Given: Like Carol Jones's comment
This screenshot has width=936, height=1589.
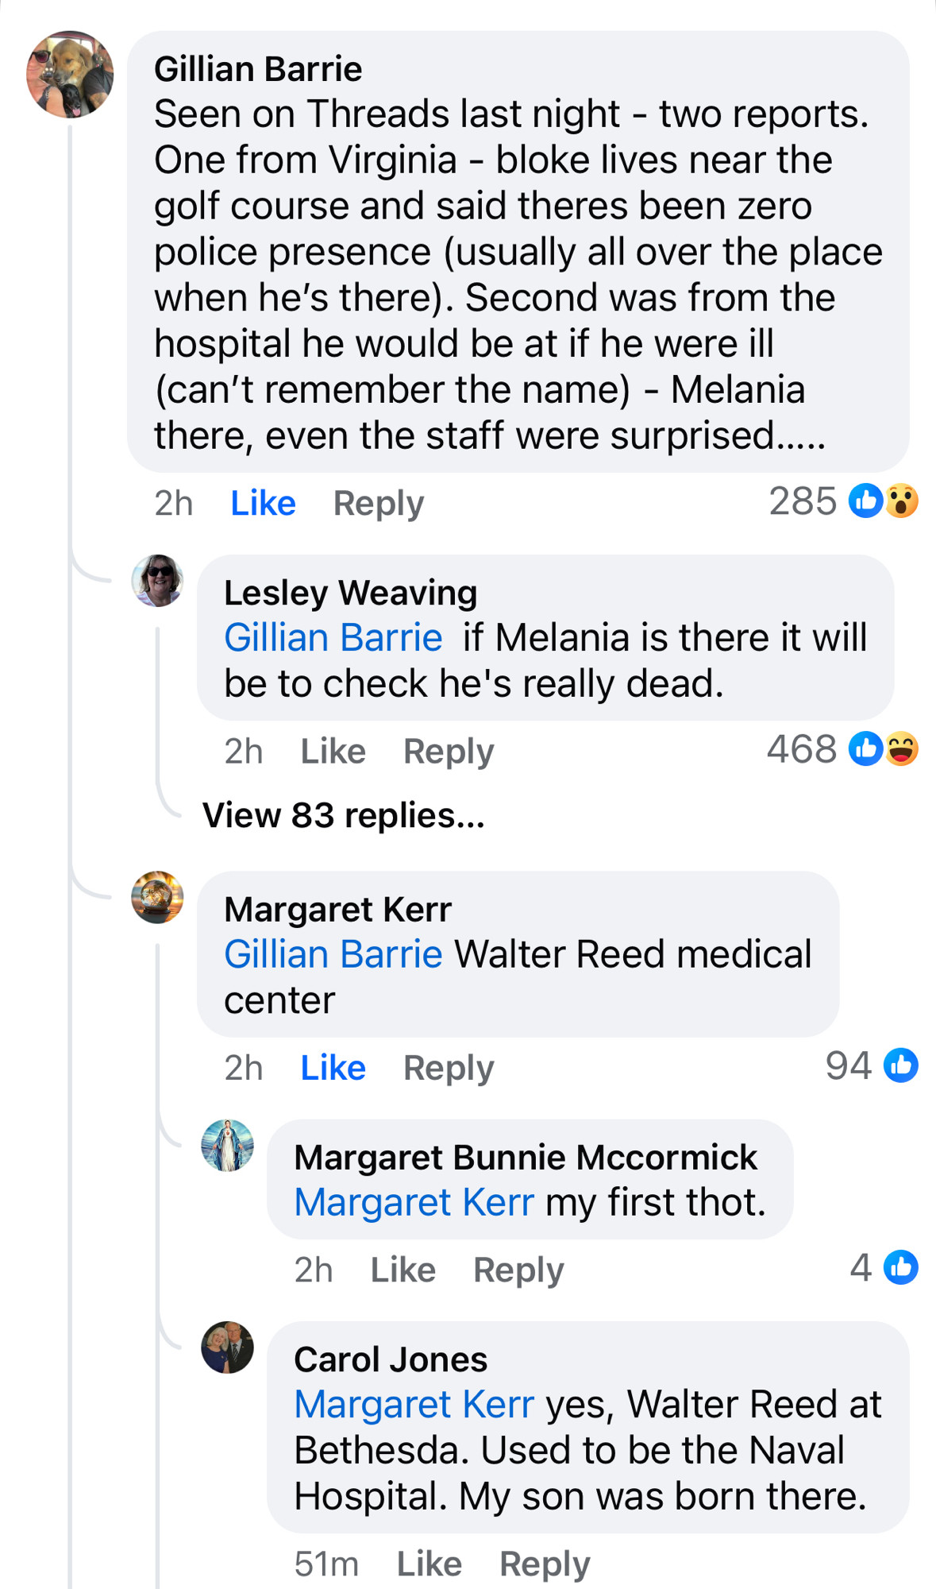Looking at the screenshot, I should (x=429, y=1564).
